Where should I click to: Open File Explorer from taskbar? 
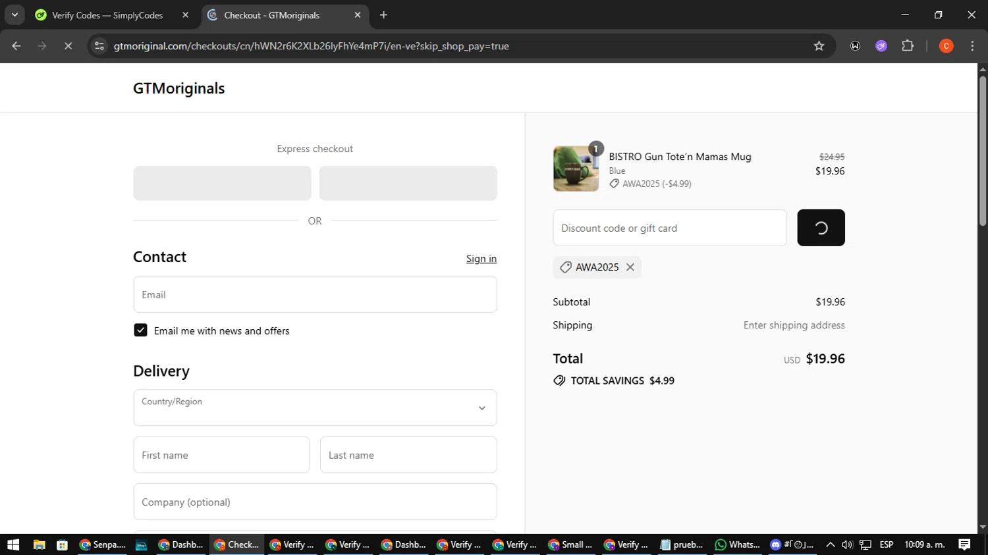(x=39, y=544)
